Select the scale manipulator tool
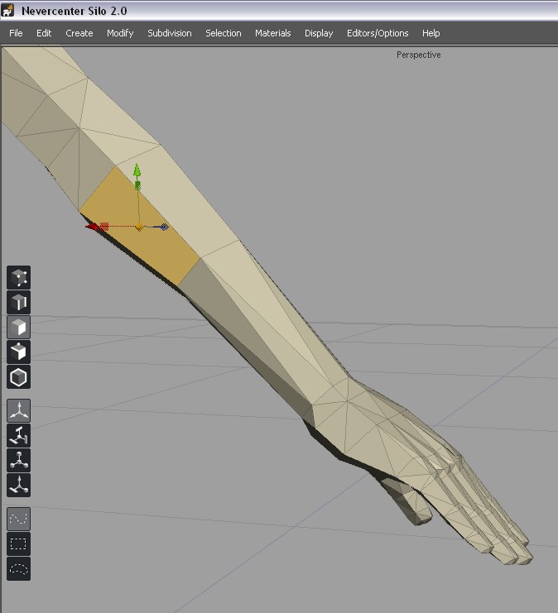558x613 pixels. coord(19,460)
